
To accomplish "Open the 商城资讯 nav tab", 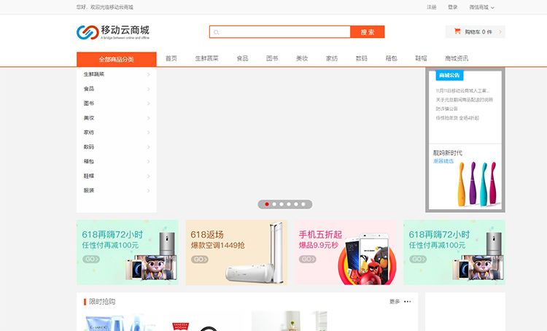I will (x=457, y=58).
